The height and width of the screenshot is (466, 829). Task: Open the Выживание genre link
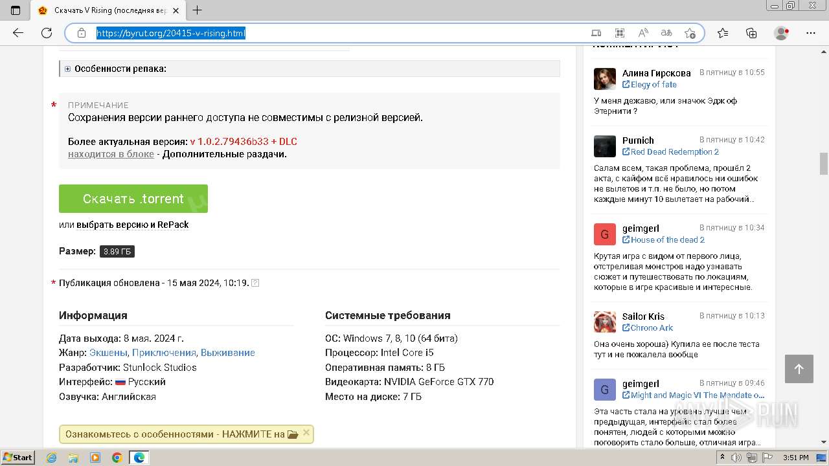[x=228, y=353]
